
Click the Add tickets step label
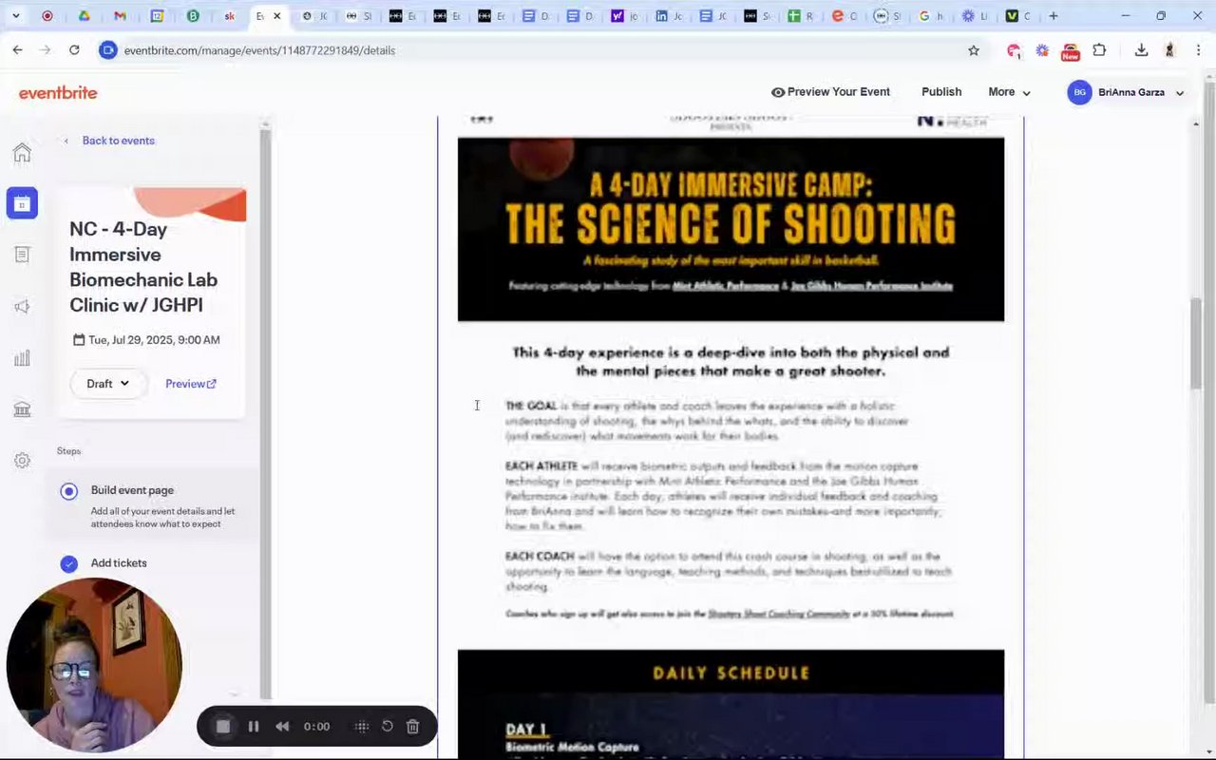pyautogui.click(x=119, y=563)
